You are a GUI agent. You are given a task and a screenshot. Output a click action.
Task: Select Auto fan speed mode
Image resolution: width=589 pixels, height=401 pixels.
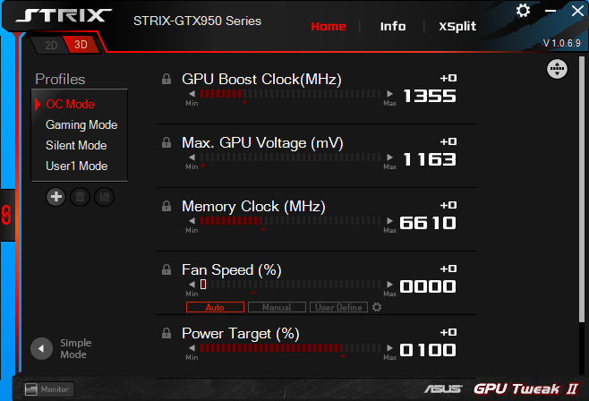(x=215, y=308)
